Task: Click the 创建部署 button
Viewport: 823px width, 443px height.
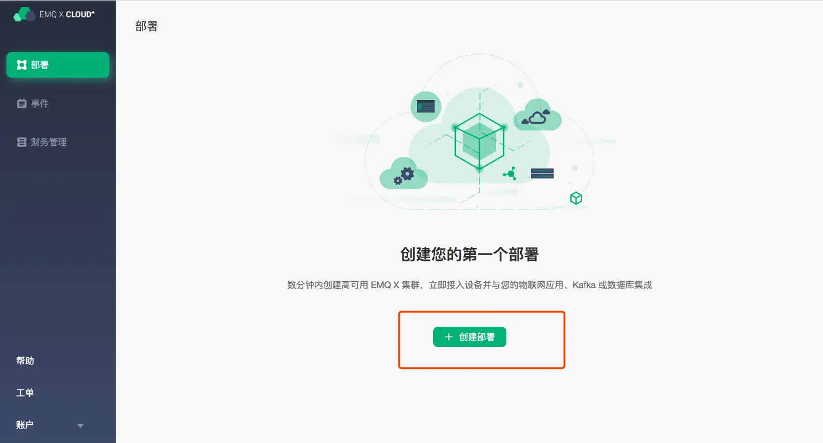Action: [469, 337]
